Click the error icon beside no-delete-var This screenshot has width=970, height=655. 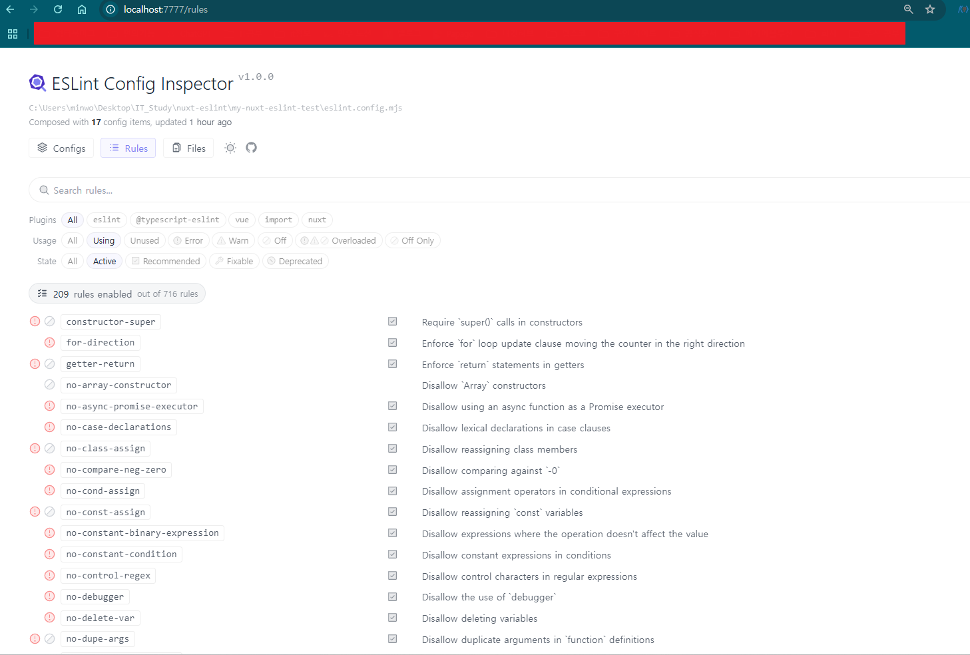point(49,618)
